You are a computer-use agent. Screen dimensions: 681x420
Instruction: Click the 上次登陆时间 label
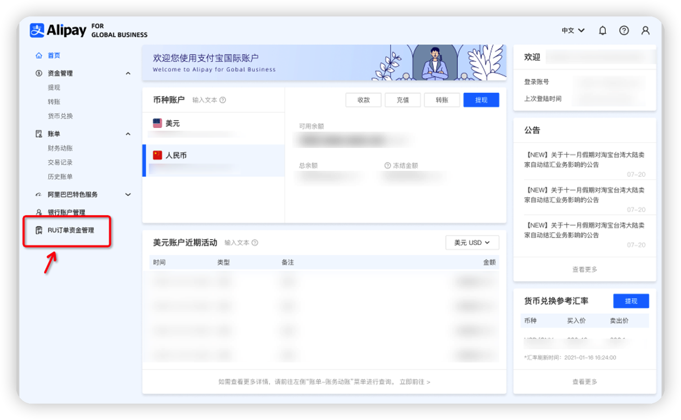click(542, 99)
